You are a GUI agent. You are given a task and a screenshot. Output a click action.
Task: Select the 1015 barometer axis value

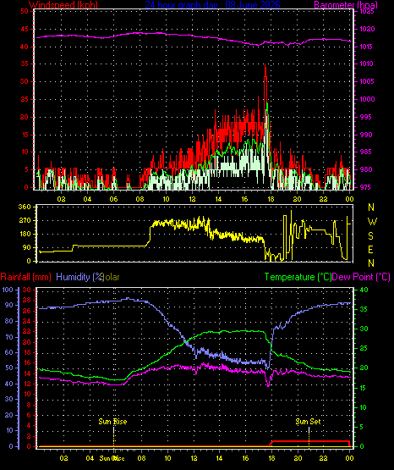click(367, 47)
